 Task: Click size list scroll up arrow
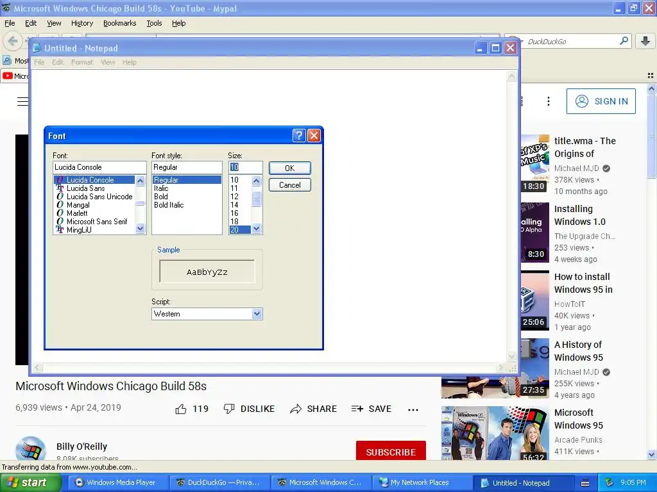257,181
